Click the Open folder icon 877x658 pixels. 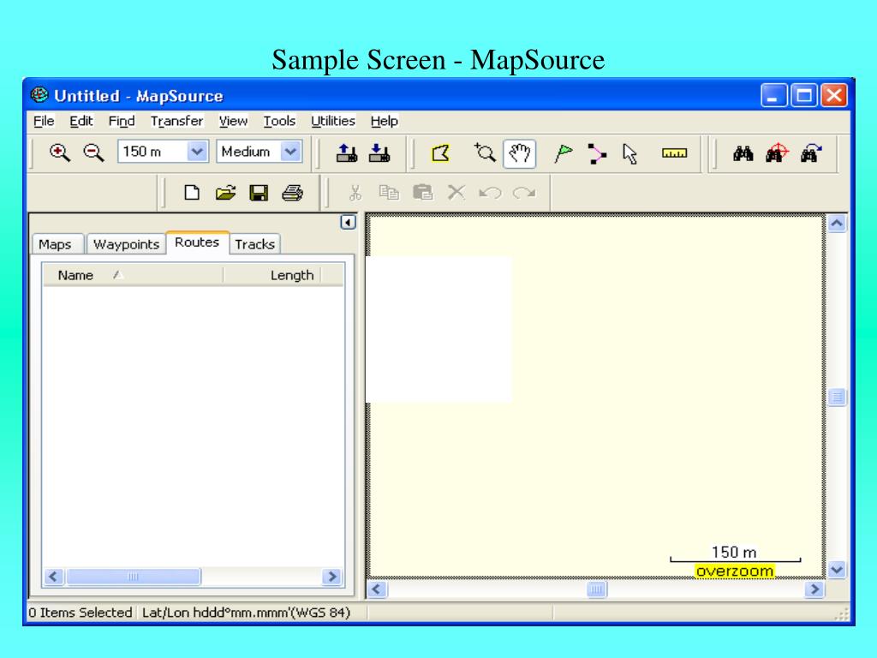tap(225, 193)
